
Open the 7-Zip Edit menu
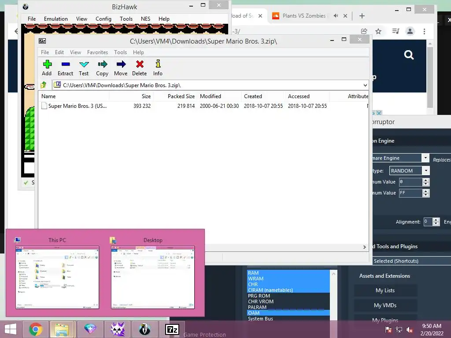(59, 52)
